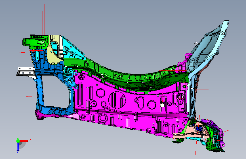Click the blue Z axis arrow of the triad

(x=18, y=147)
